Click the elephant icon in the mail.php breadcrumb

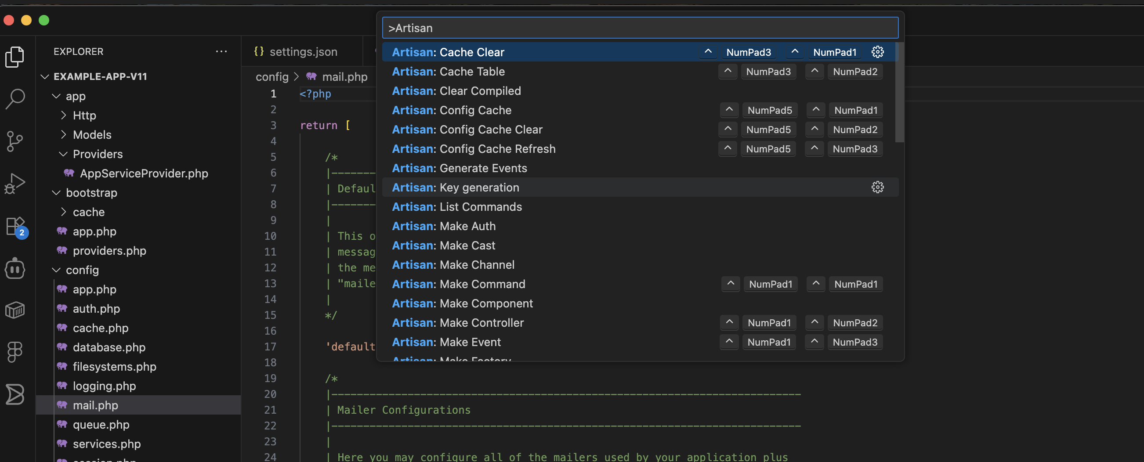coord(311,76)
